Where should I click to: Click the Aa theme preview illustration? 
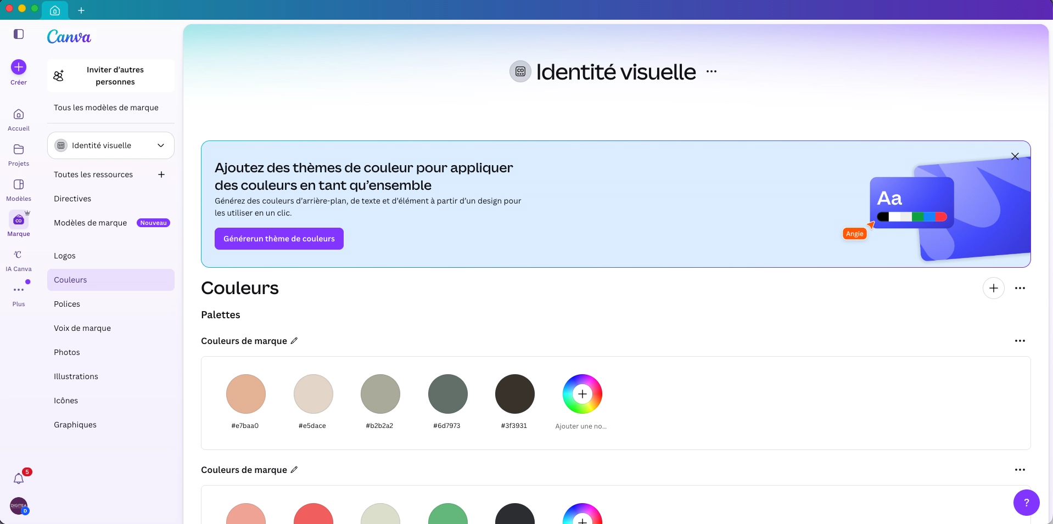click(x=912, y=202)
